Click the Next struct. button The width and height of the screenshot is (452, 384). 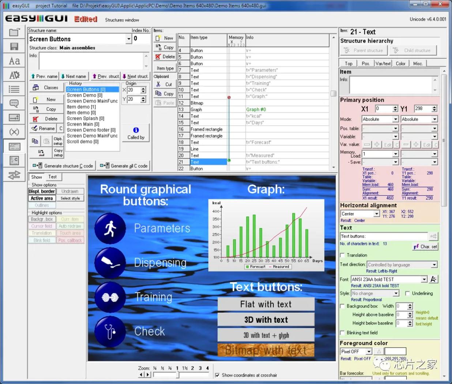pyautogui.click(x=135, y=76)
